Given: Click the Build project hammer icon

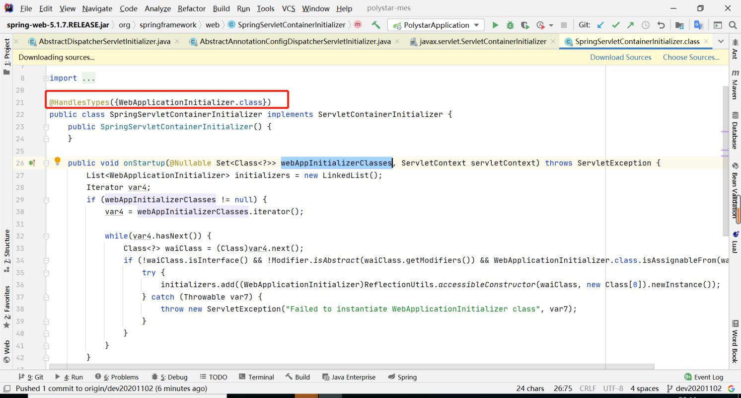Looking at the screenshot, I should (x=376, y=25).
